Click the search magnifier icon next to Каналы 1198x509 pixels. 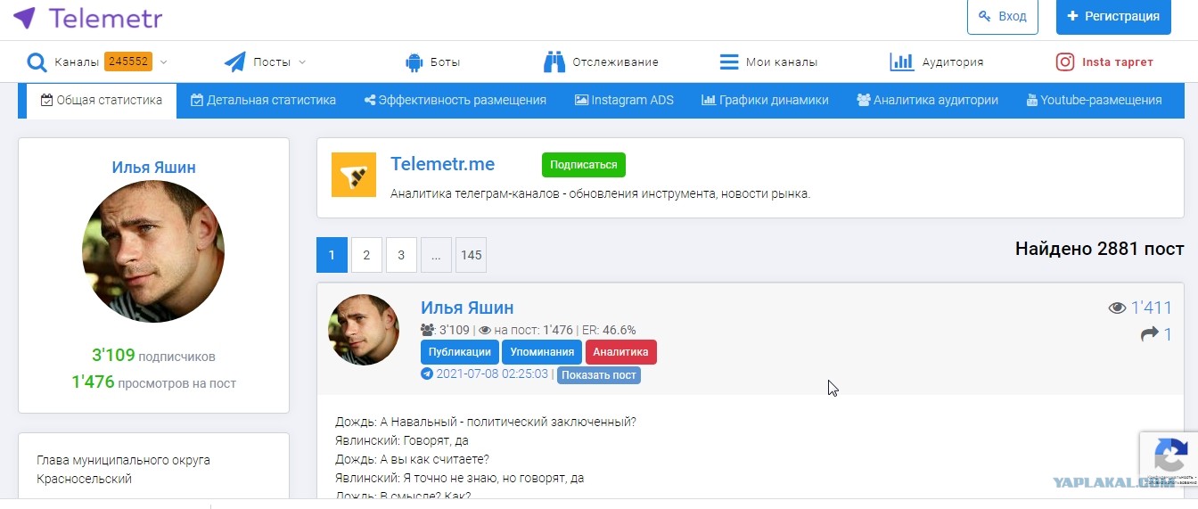[x=37, y=62]
